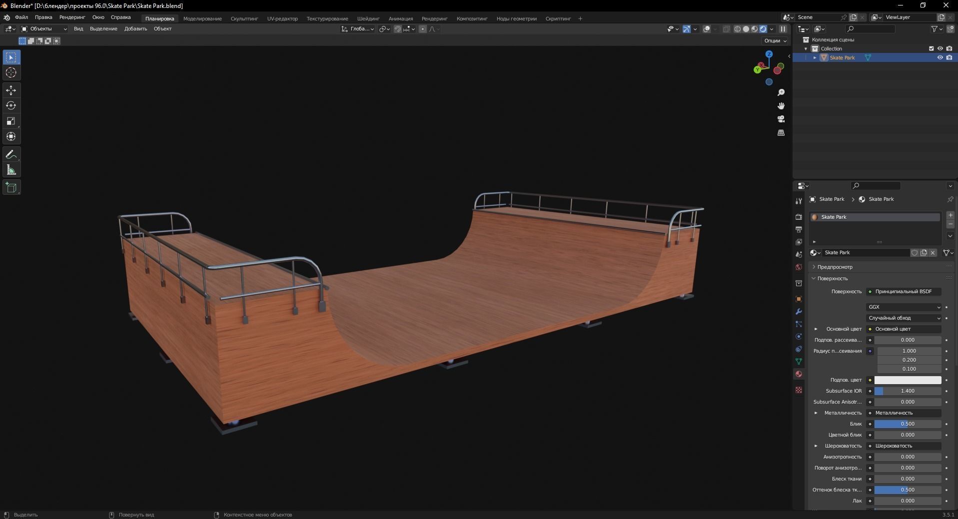Screen dimensions: 958x519
Task: Open the View Layer properties tab
Action: tap(799, 242)
